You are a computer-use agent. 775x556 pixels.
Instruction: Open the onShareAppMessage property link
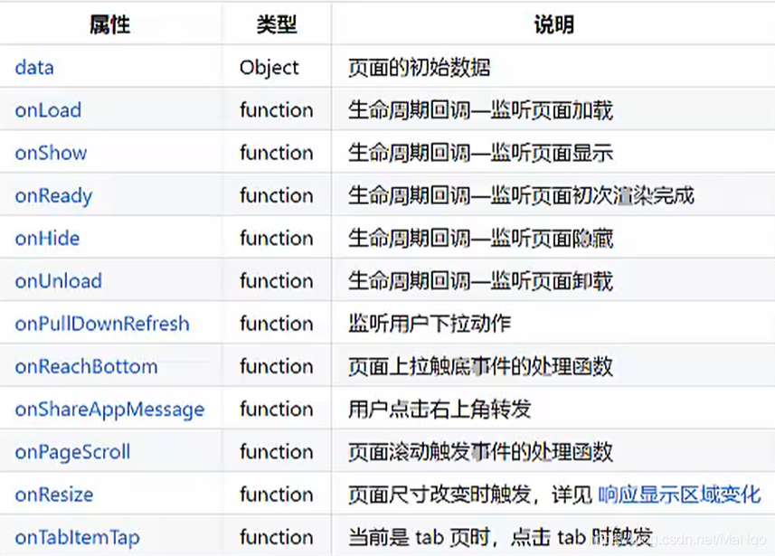(x=109, y=410)
